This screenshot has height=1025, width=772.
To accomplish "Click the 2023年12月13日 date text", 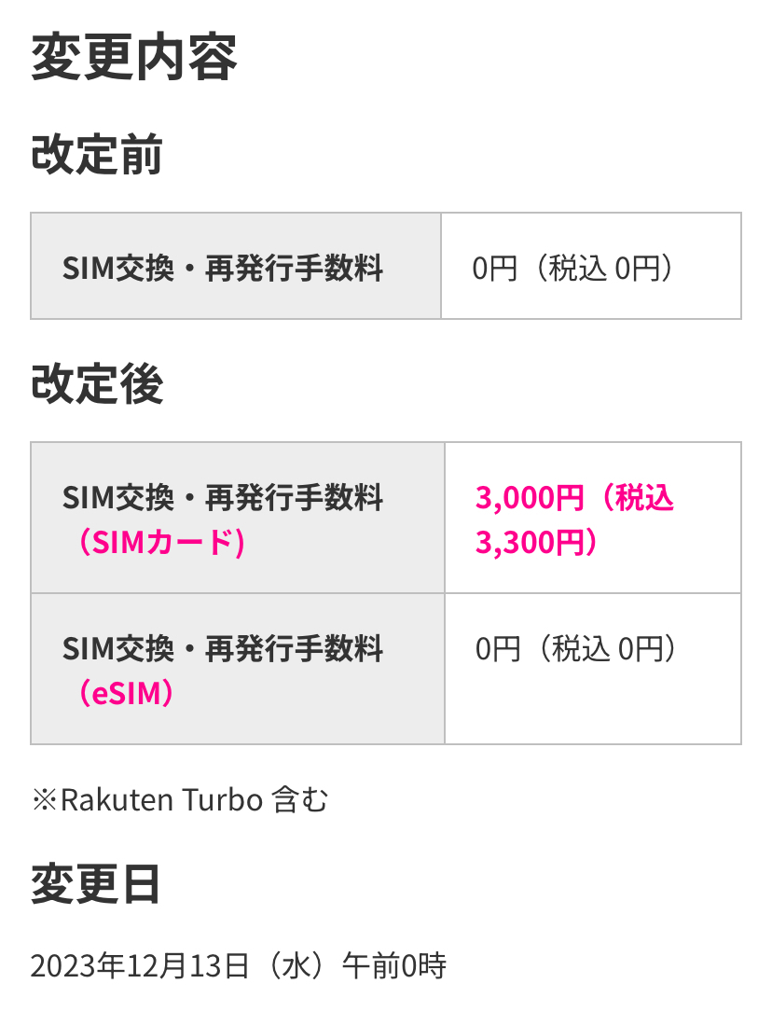I will [140, 965].
